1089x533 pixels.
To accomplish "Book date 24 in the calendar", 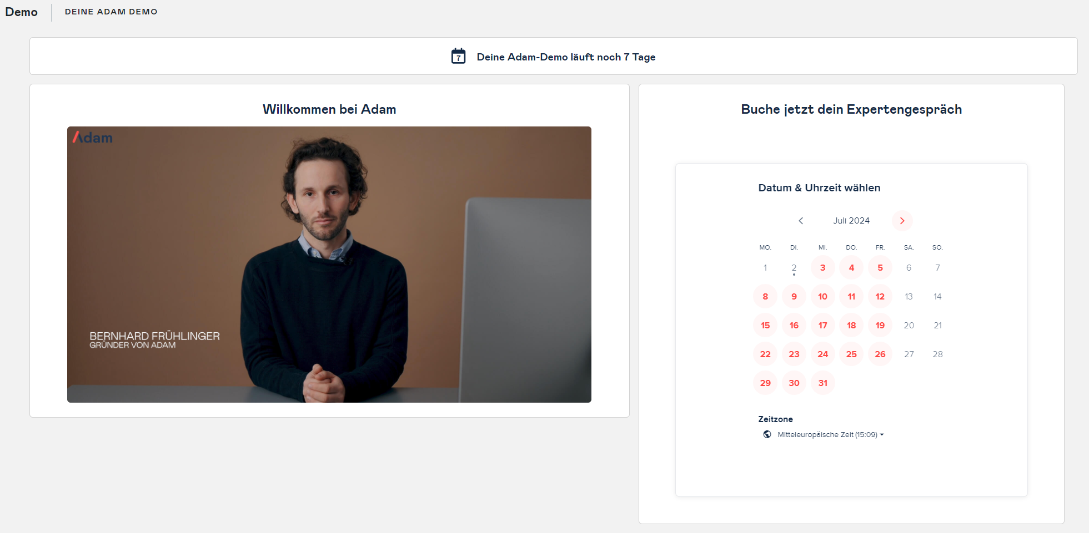I will [823, 354].
